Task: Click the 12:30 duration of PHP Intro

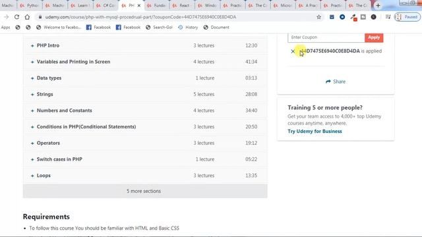Action: click(x=251, y=45)
